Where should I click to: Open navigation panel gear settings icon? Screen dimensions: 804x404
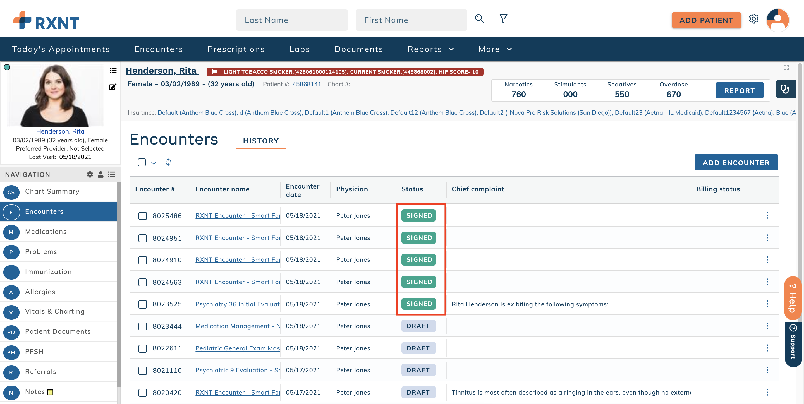pos(90,174)
